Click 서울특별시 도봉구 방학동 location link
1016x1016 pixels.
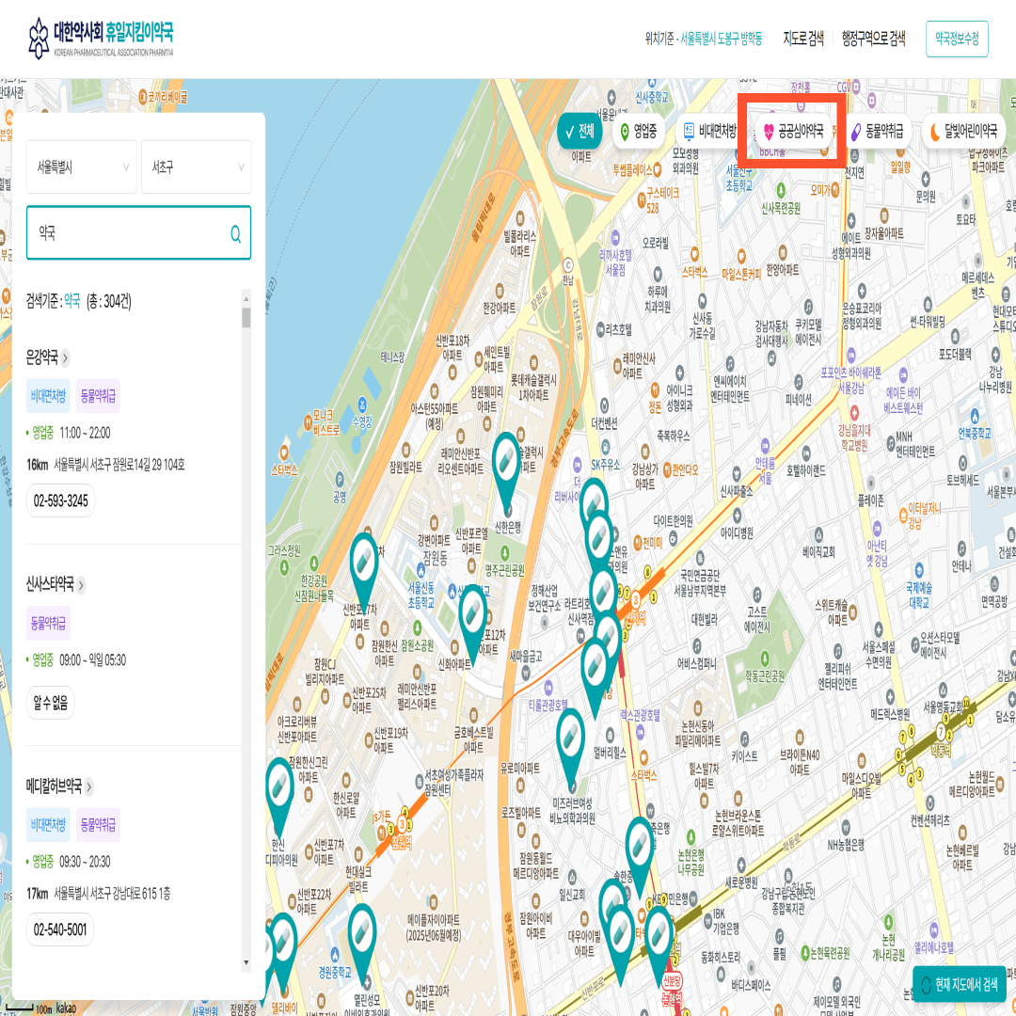(x=722, y=39)
